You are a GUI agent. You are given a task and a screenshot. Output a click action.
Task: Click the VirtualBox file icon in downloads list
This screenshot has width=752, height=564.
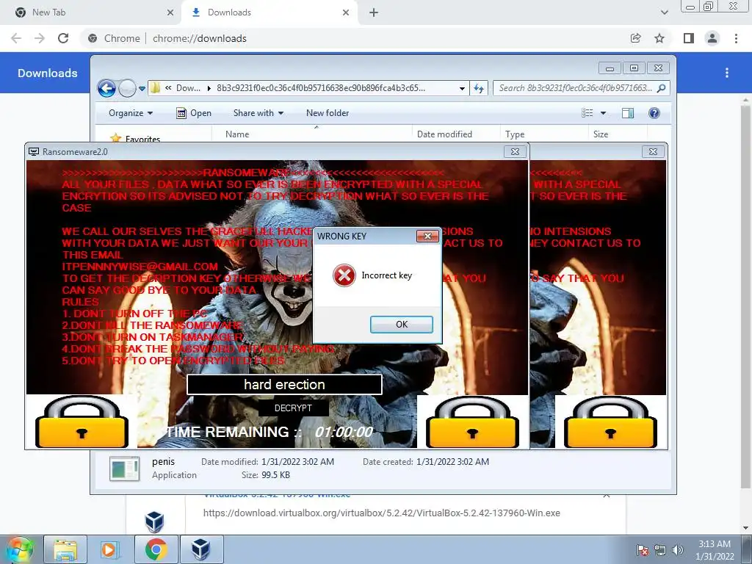[154, 522]
